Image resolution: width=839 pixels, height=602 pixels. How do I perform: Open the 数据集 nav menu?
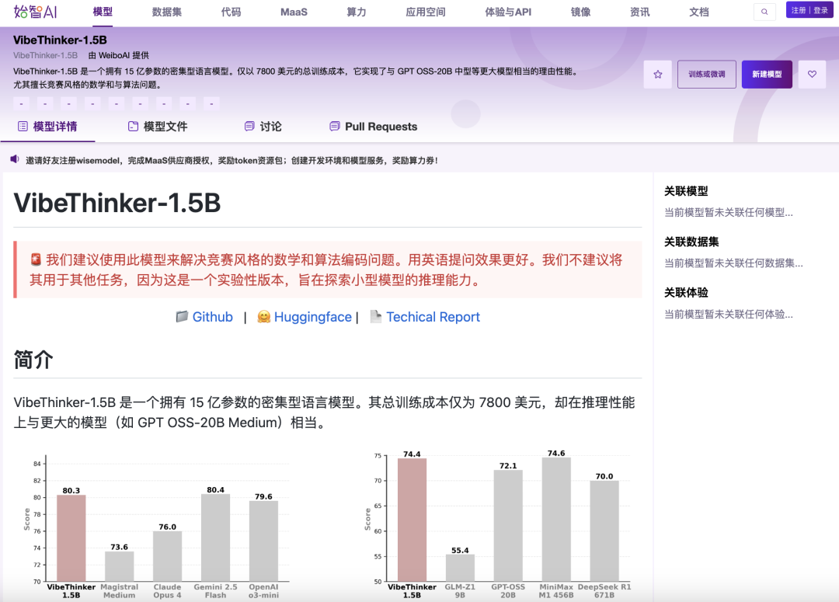167,12
